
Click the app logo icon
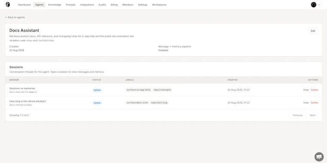(x=8, y=5)
